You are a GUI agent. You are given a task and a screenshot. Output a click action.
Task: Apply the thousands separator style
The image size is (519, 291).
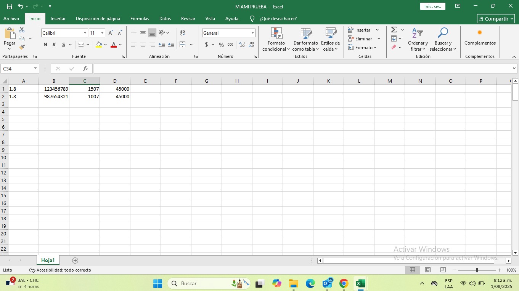230,45
